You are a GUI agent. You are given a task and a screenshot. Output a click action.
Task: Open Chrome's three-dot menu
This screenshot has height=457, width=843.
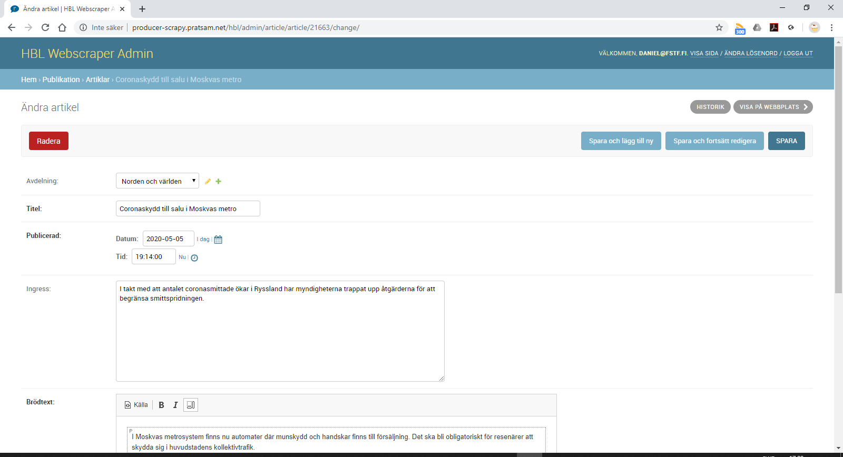point(832,27)
